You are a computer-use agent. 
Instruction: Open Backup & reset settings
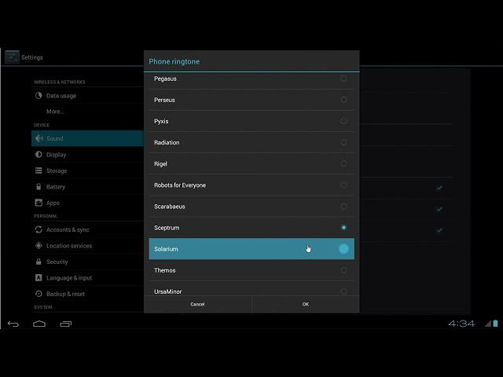click(x=87, y=294)
